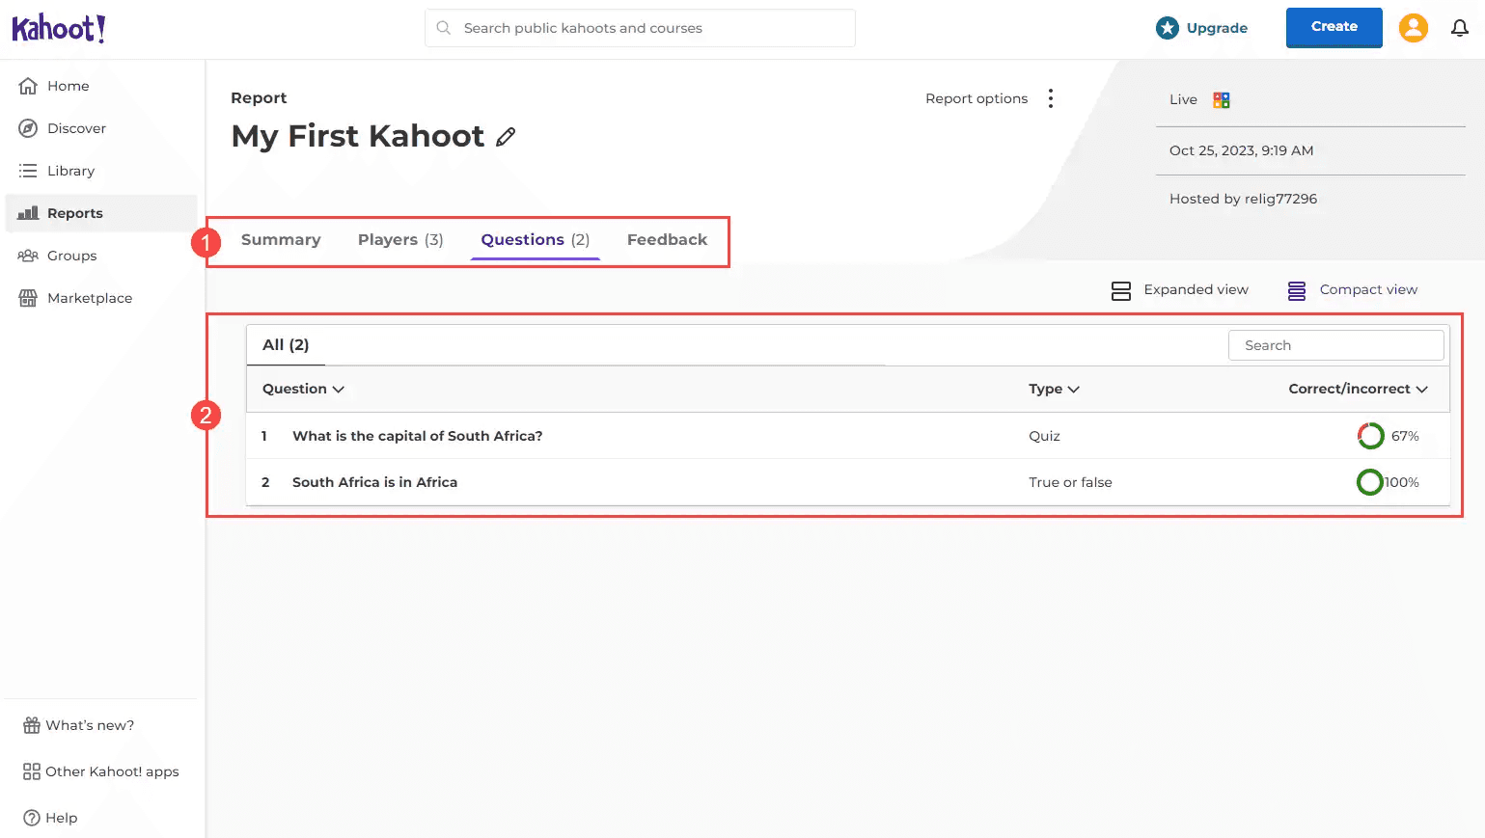Sort by Correct/incorrect column chevron
This screenshot has height=838, width=1485.
point(1421,390)
